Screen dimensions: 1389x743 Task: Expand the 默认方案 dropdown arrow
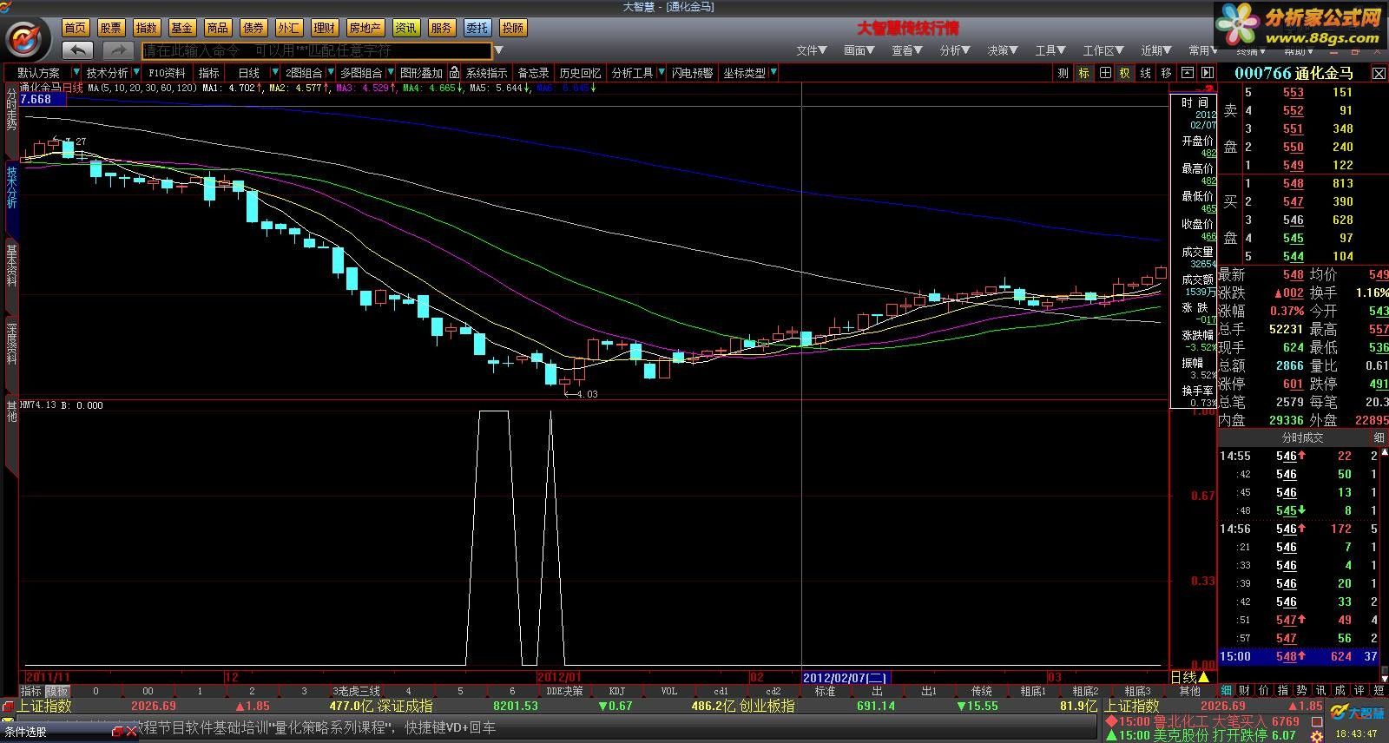coord(76,73)
